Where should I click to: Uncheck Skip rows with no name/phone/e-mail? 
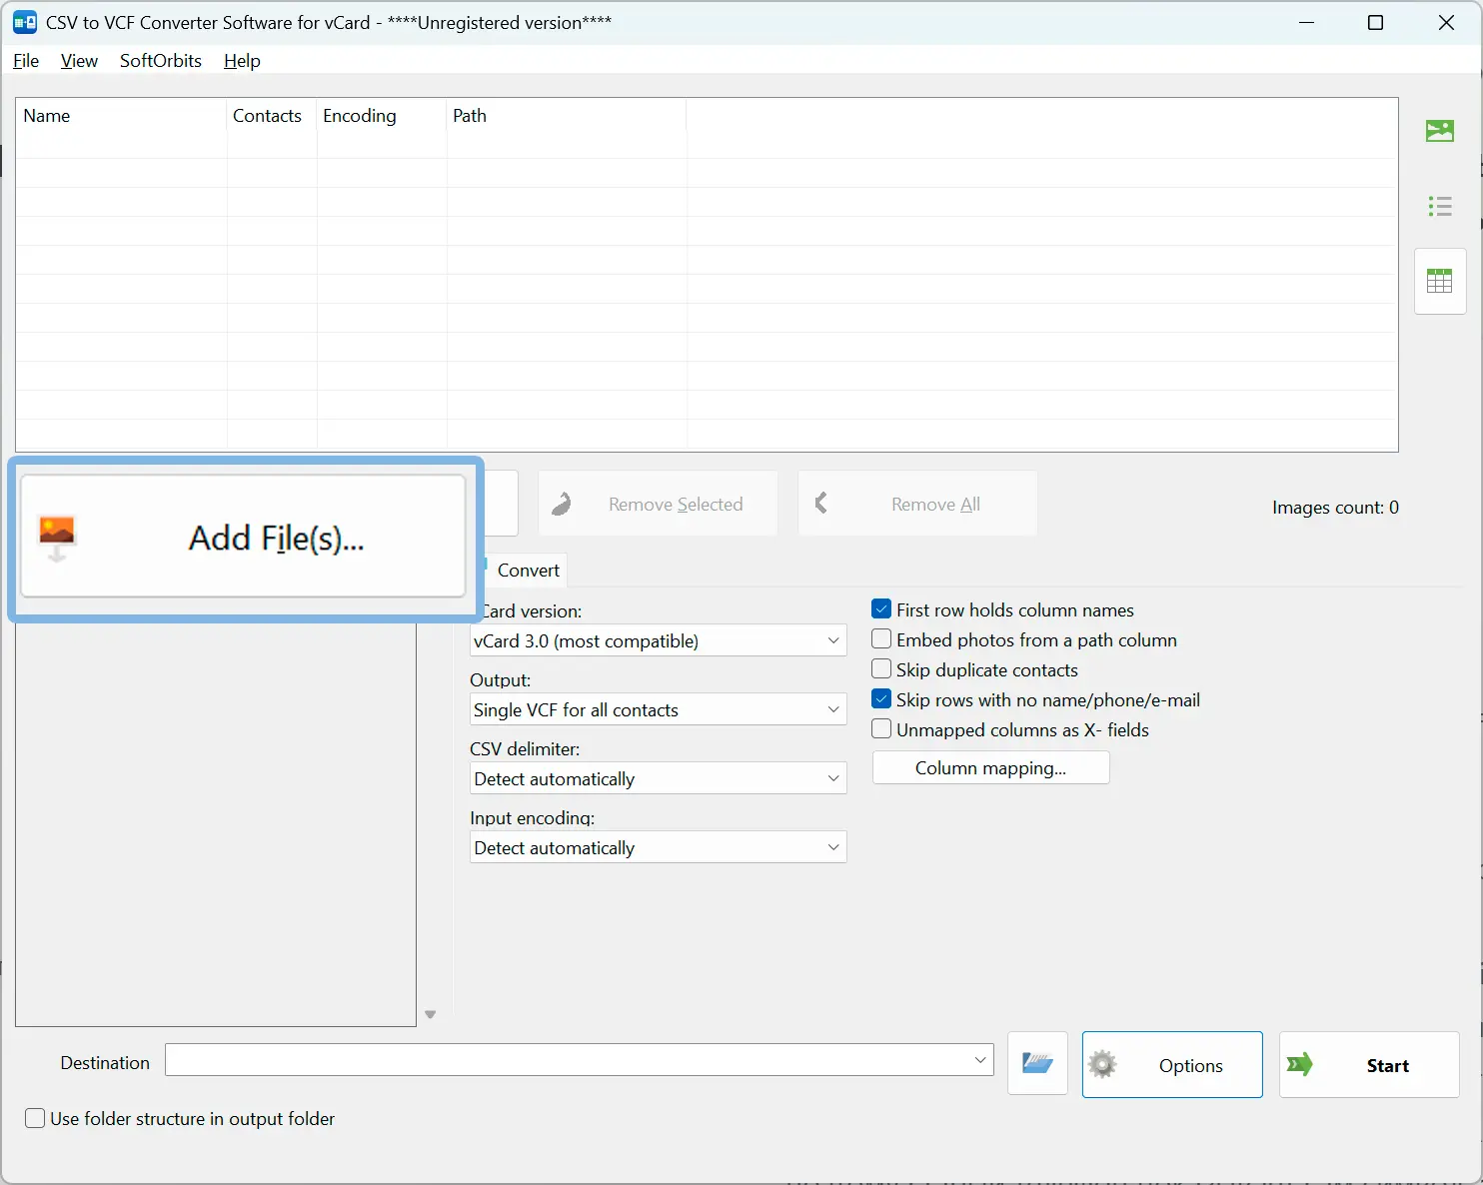click(x=881, y=699)
